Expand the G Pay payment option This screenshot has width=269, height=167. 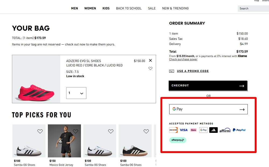208,109
